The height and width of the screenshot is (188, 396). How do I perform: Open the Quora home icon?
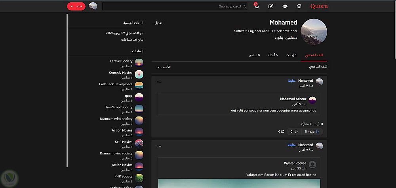299,6
